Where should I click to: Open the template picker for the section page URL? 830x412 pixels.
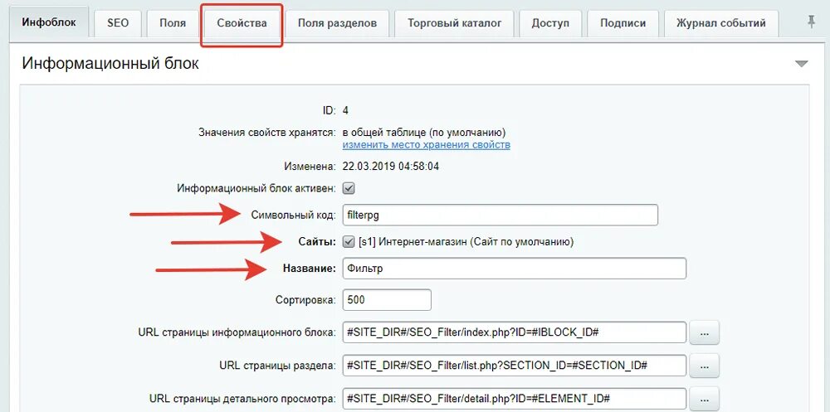(704, 366)
